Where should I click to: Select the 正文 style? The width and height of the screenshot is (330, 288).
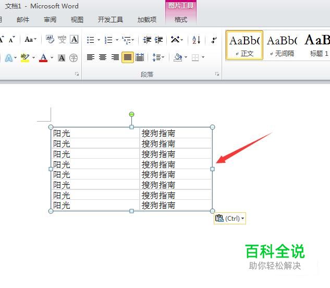[245, 45]
